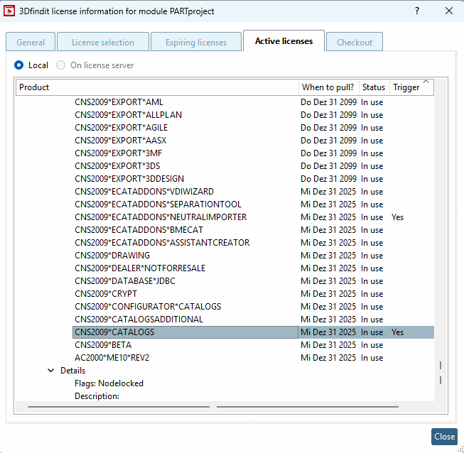Click the Flags: Nodelocked entry

(x=109, y=383)
